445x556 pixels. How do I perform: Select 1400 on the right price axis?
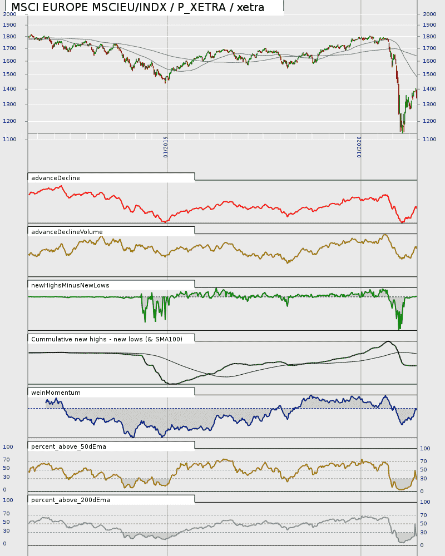click(429, 89)
